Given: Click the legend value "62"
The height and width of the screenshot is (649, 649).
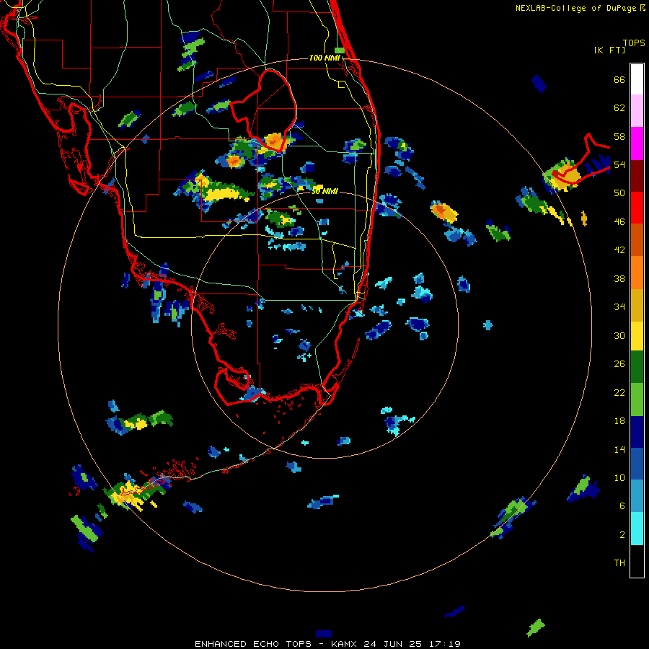Looking at the screenshot, I should [619, 108].
